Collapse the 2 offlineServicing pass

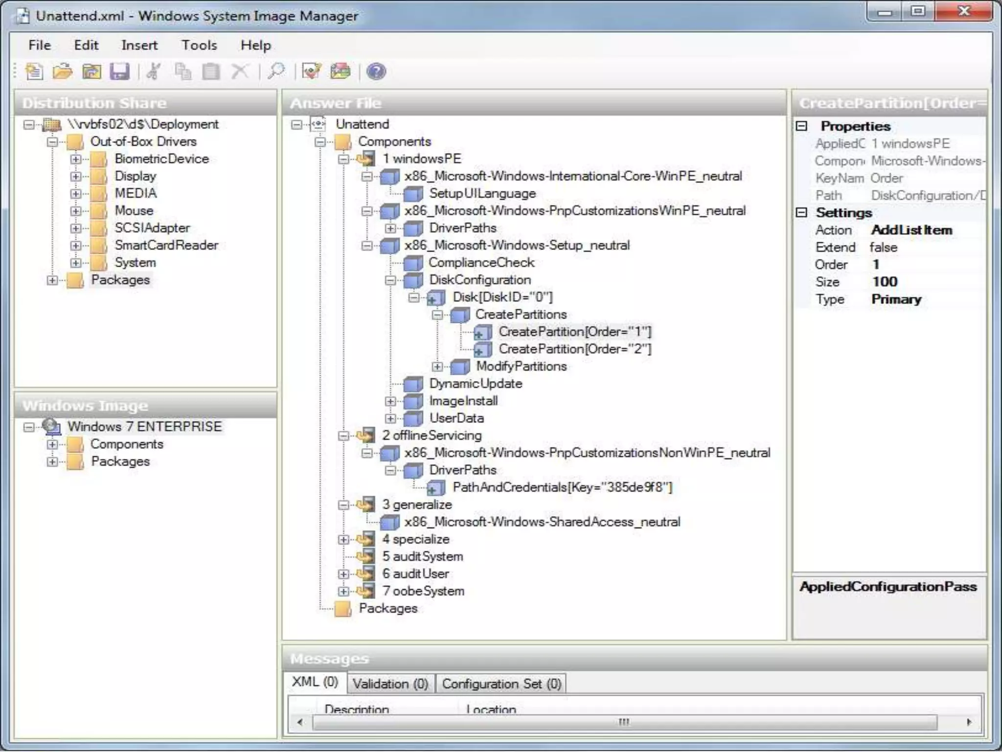coord(343,436)
